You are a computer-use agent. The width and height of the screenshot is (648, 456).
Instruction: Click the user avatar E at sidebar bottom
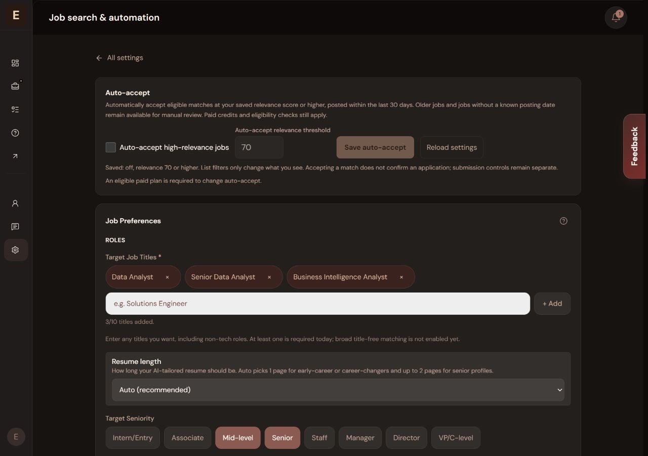16,437
